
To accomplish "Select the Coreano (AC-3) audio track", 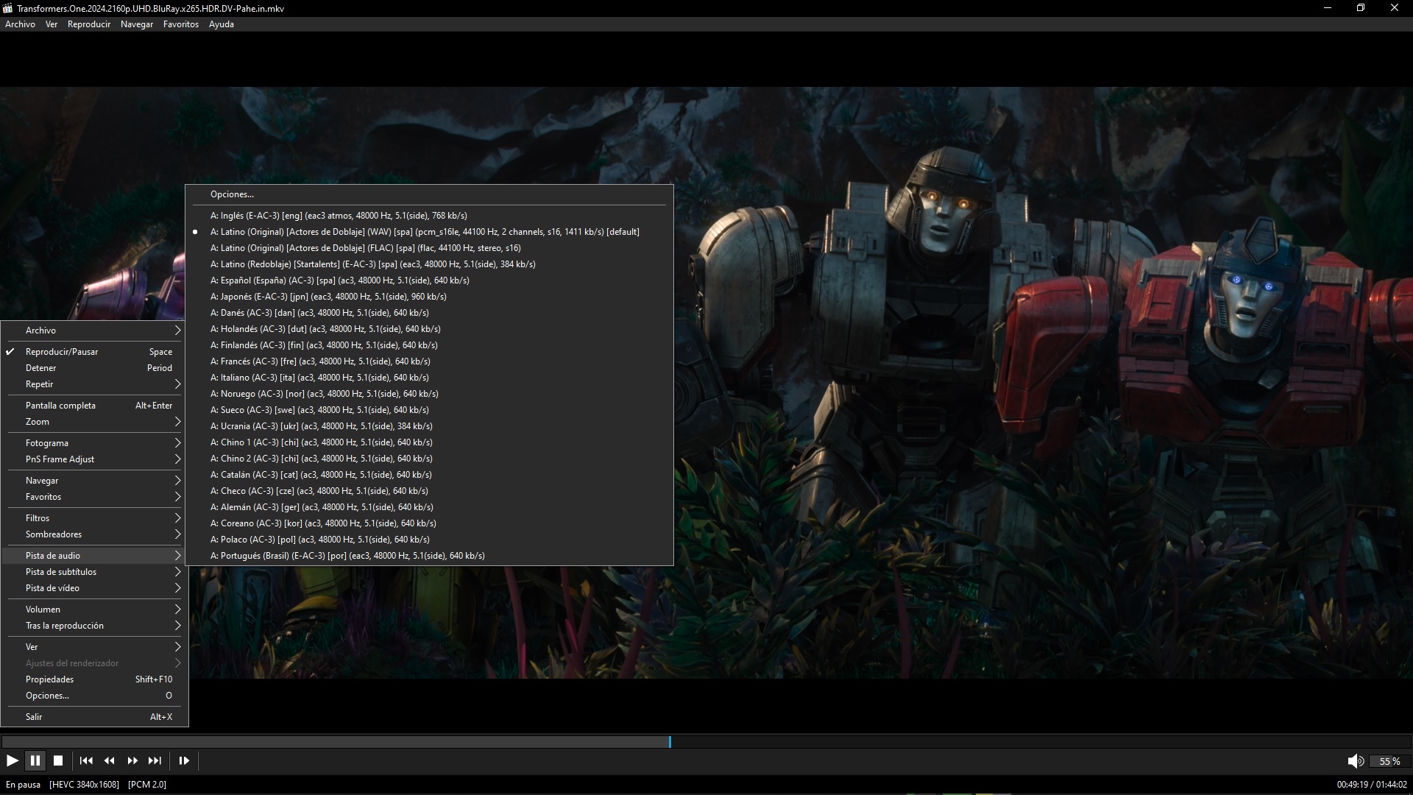I will tap(429, 523).
